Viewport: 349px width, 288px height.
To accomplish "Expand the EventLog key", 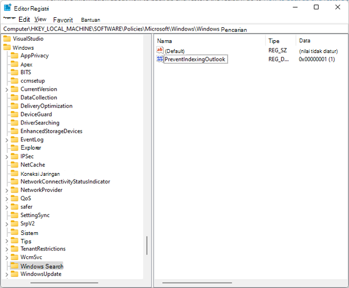I will pos(7,140).
